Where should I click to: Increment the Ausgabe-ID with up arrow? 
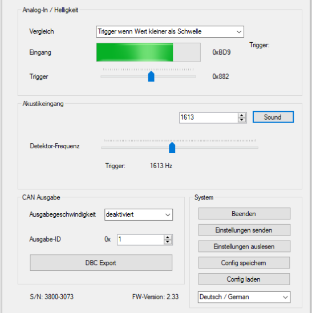(168, 237)
